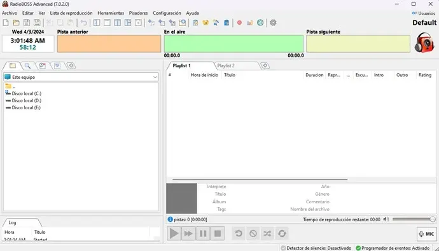The width and height of the screenshot is (439, 251).
Task: Click the red radio mascot logo
Action: point(424,42)
